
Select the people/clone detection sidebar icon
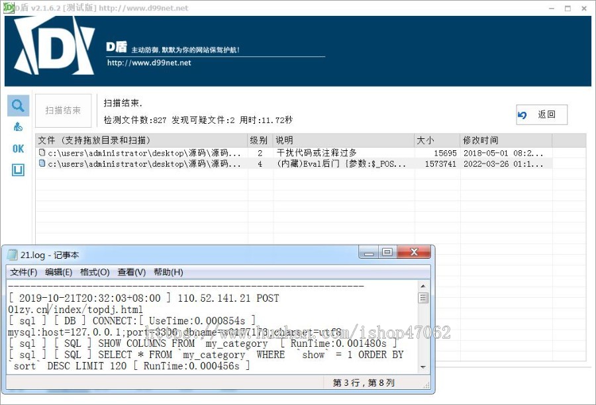(x=18, y=126)
